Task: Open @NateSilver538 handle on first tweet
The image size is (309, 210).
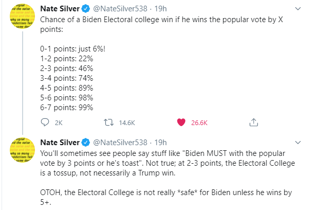Action: (x=120, y=9)
